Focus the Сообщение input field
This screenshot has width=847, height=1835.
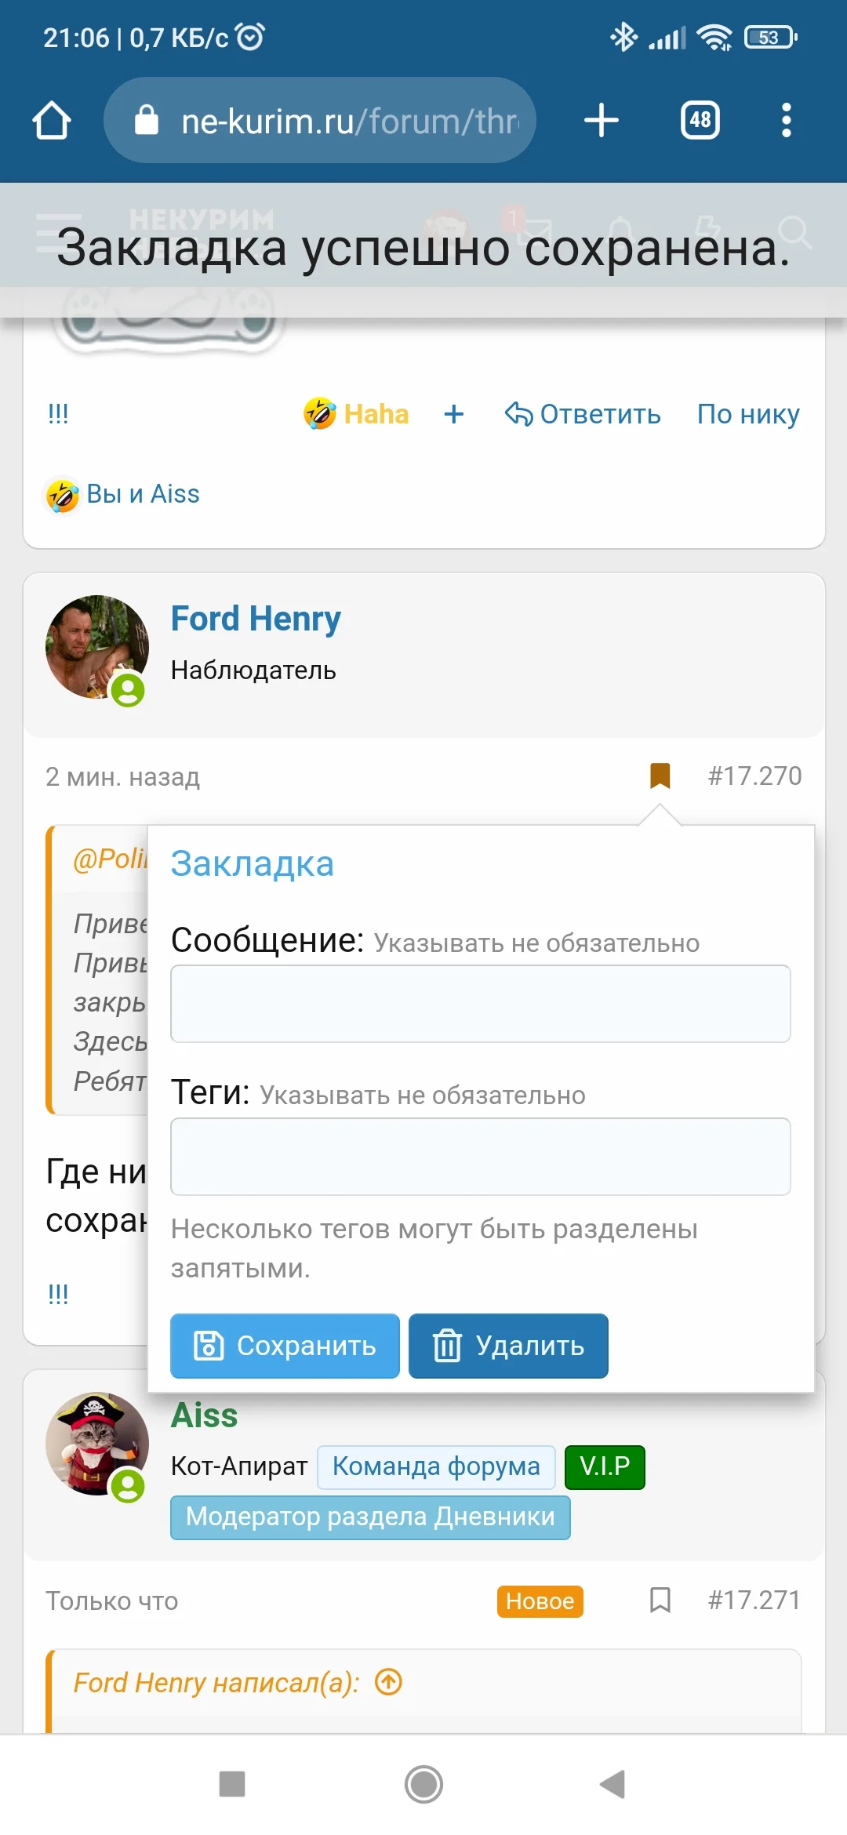(x=480, y=1004)
